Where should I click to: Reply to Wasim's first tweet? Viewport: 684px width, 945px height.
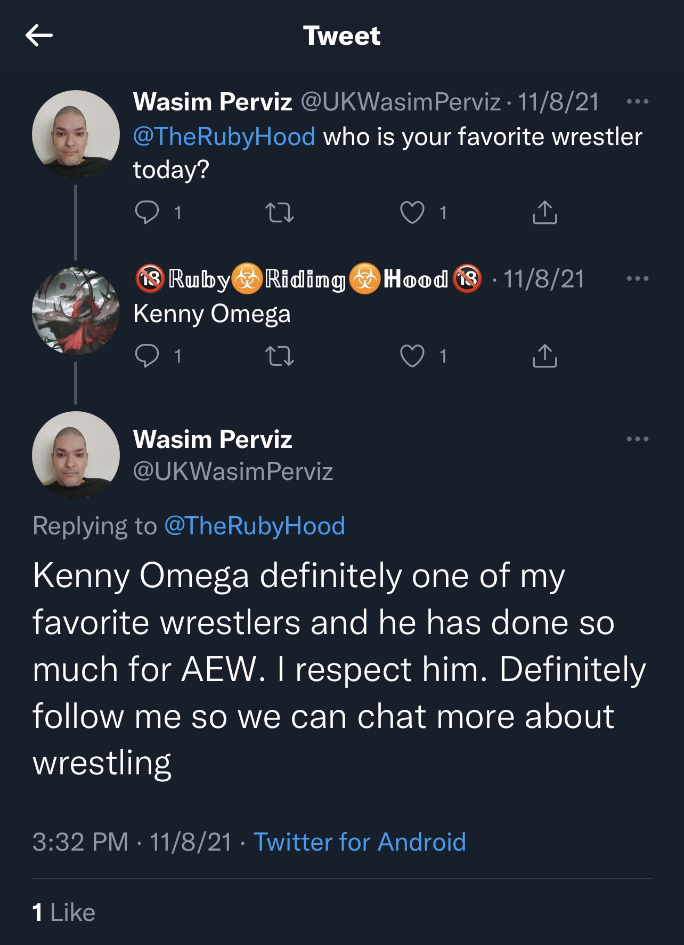coord(147,212)
